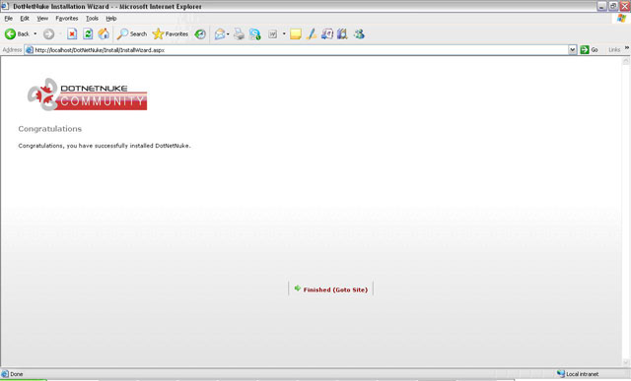Open the Search magnifier toolbar button

[132, 34]
